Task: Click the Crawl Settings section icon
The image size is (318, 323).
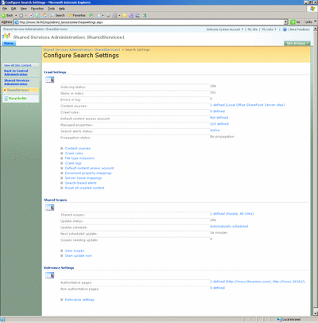Action: (50, 80)
